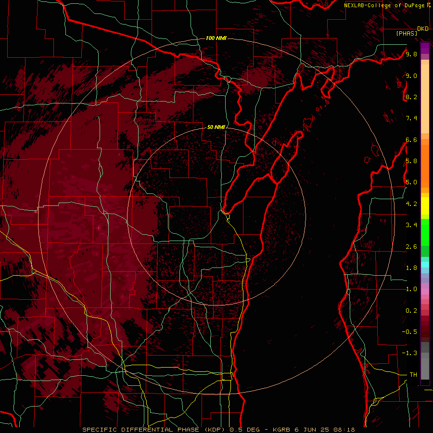
Task: Click the pink segment of the color bar
Action: 425,292
